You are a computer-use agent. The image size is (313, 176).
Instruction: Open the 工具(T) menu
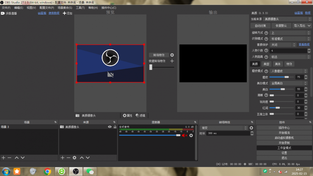(x=80, y=8)
